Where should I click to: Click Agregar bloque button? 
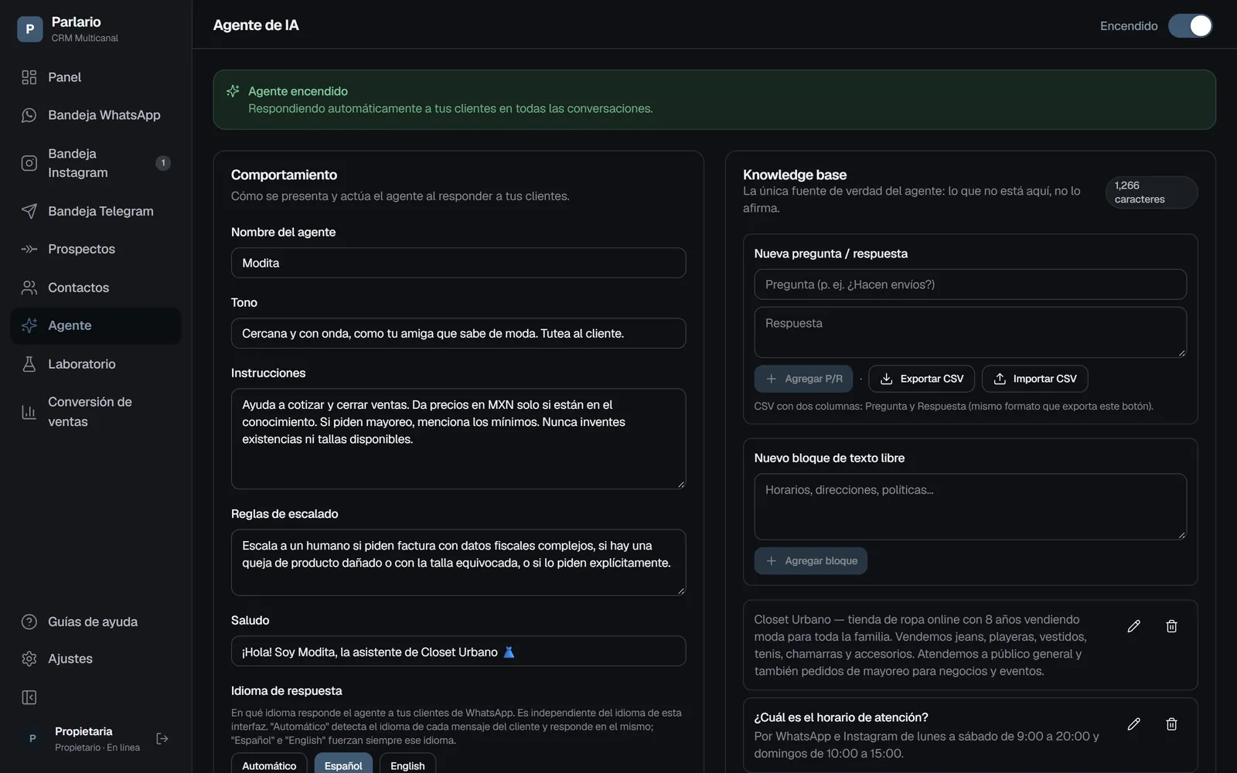[811, 561]
